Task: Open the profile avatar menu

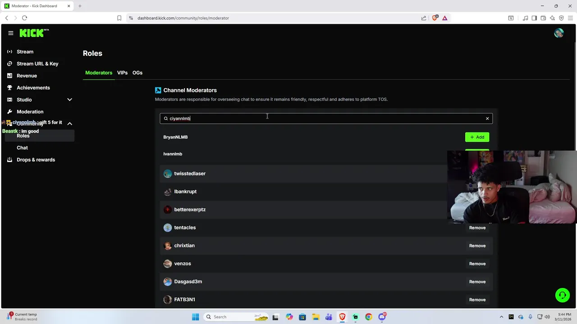Action: pyautogui.click(x=559, y=33)
